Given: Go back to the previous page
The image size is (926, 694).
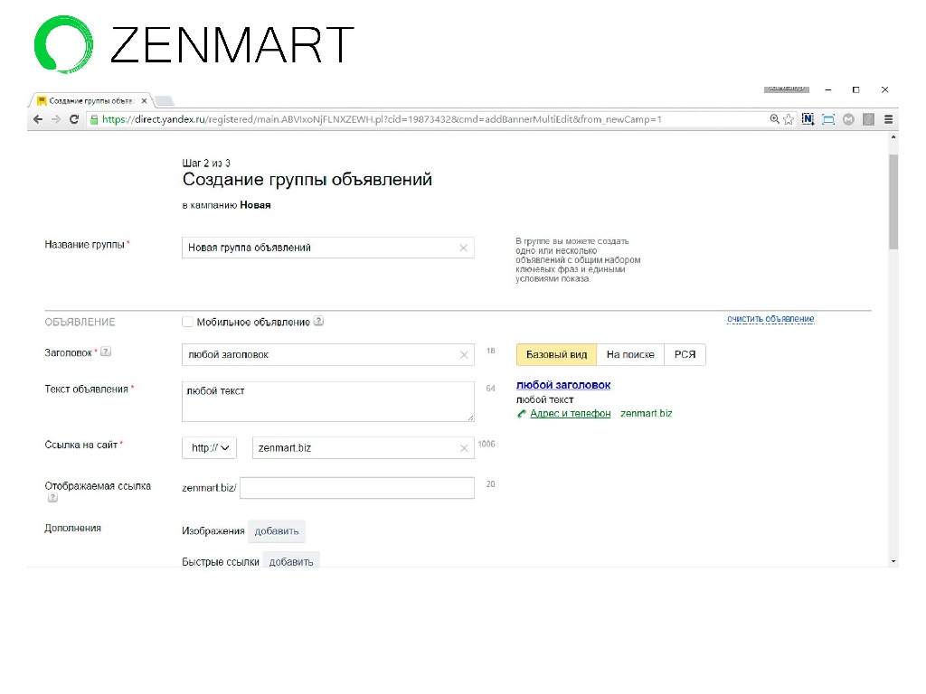Looking at the screenshot, I should pyautogui.click(x=38, y=119).
